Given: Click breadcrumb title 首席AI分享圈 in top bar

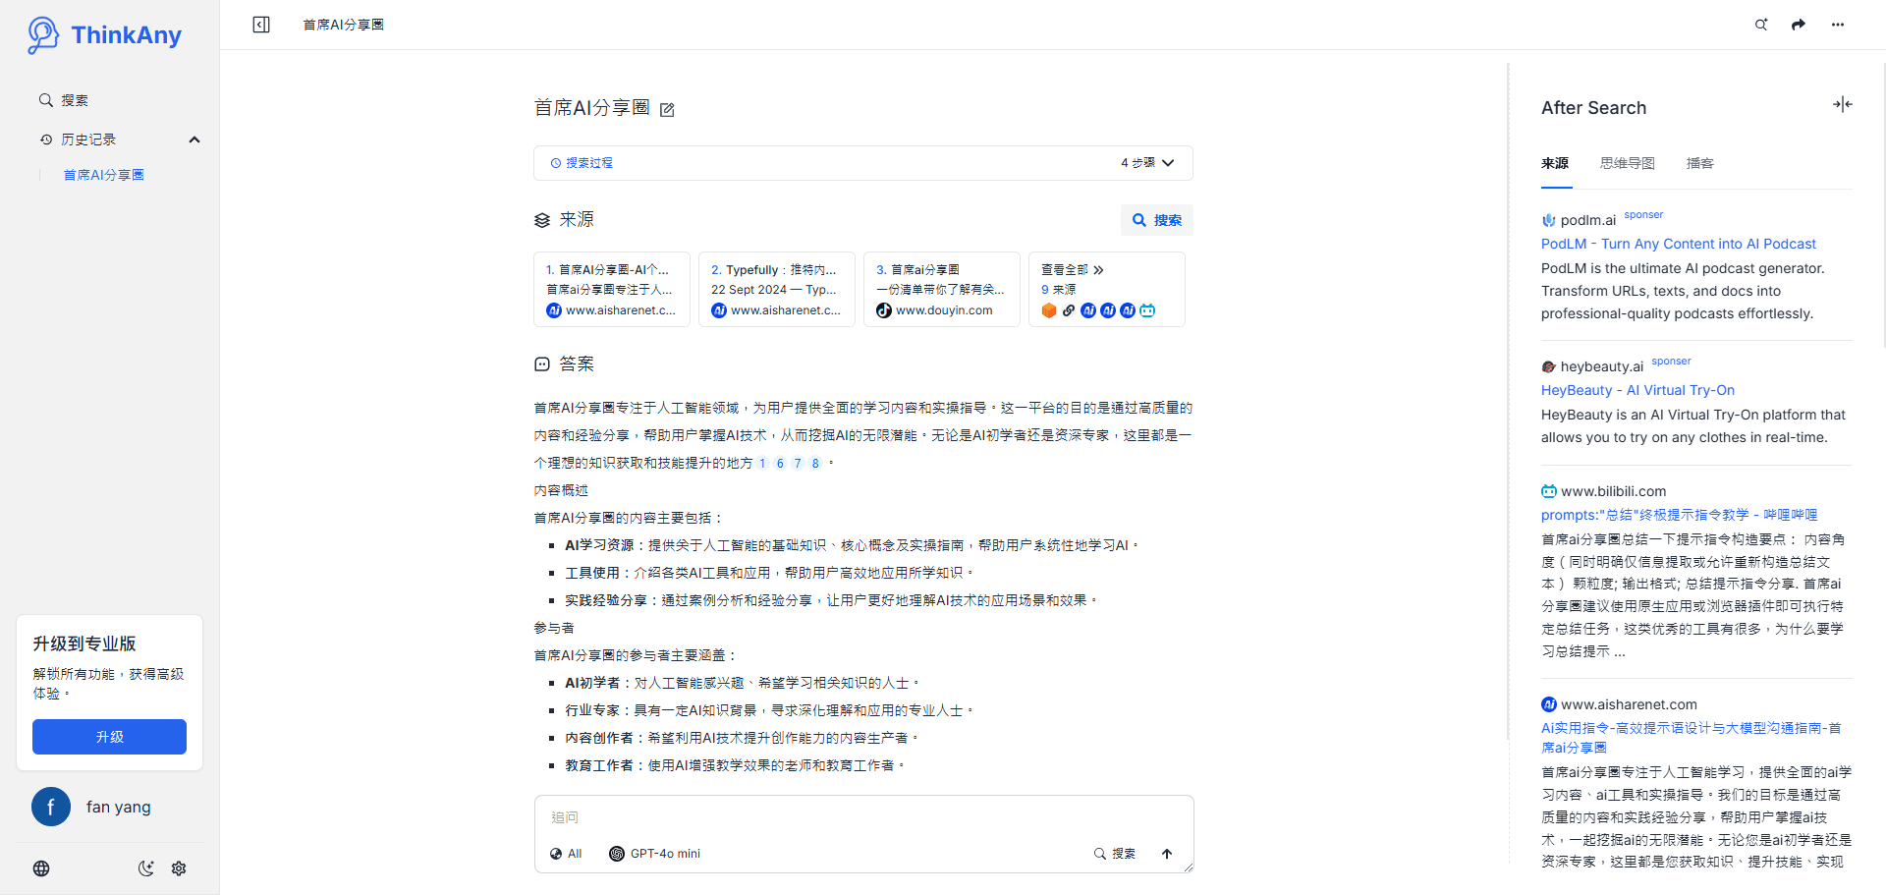Looking at the screenshot, I should tap(343, 25).
